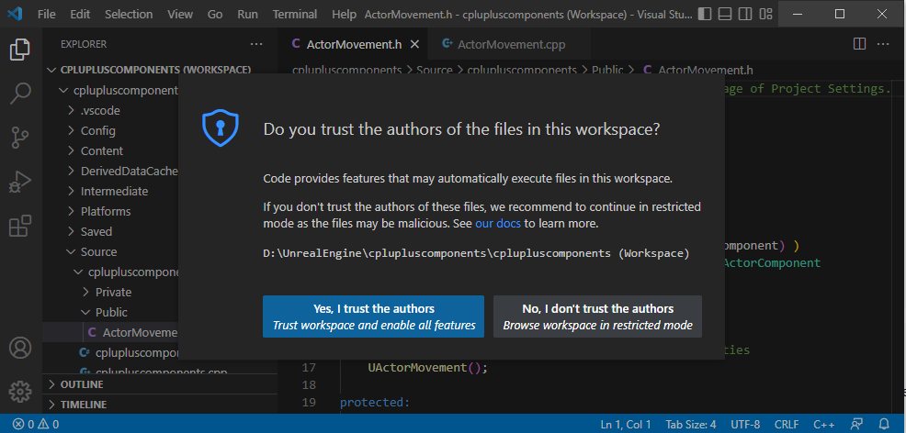Click Ln 1, Col 1 in status bar
Screen dimensions: 906x433
click(x=626, y=425)
